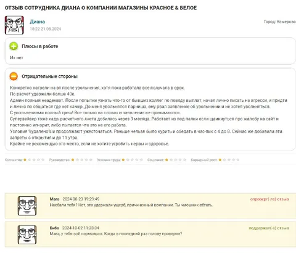The height and width of the screenshot is (253, 296).
Task: Click the поддержал(-а) отзыв label
Action: (269, 228)
